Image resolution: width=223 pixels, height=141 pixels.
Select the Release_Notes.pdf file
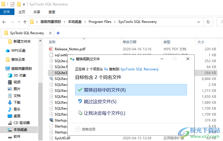(x=70, y=49)
